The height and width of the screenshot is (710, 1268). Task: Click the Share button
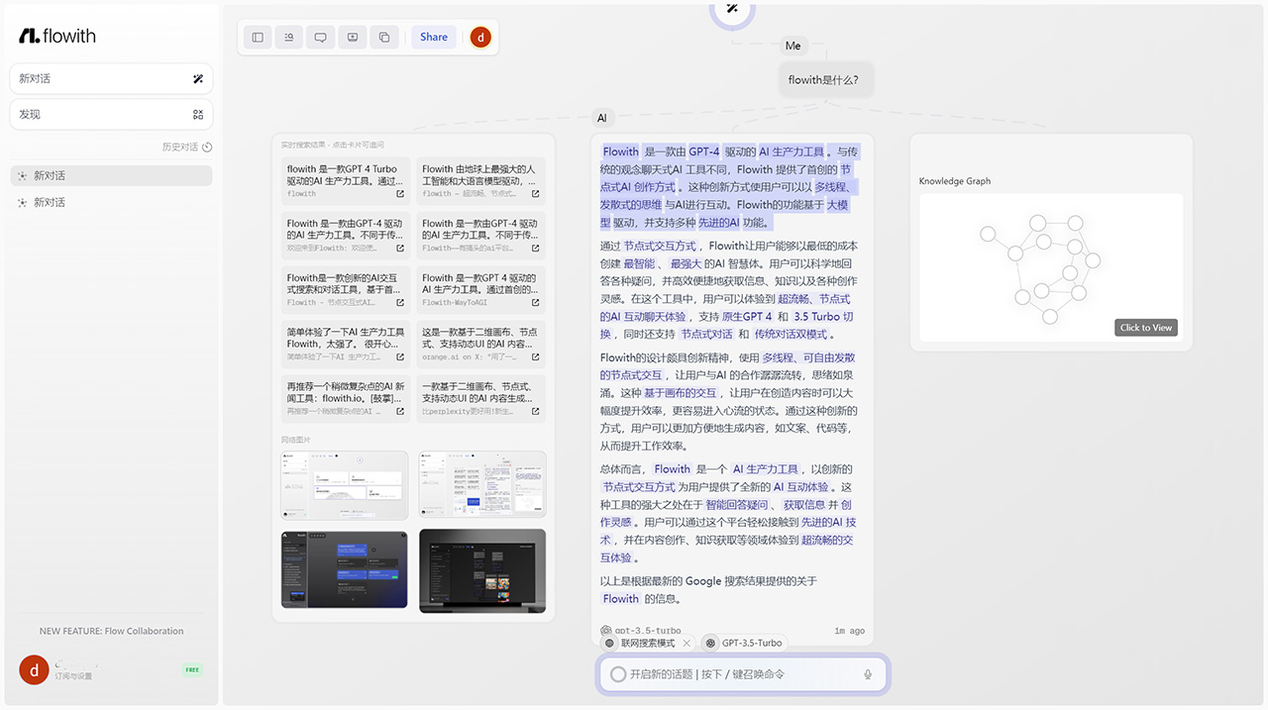tap(433, 37)
